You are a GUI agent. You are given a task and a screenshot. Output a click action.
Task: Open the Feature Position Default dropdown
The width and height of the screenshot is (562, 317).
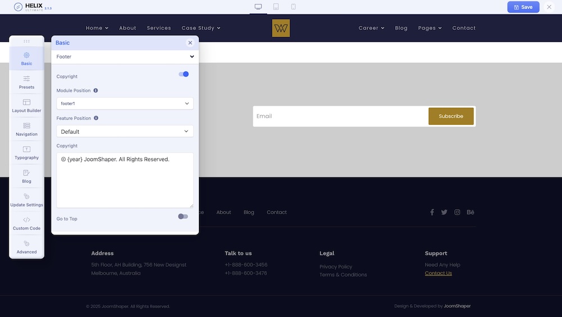(125, 132)
